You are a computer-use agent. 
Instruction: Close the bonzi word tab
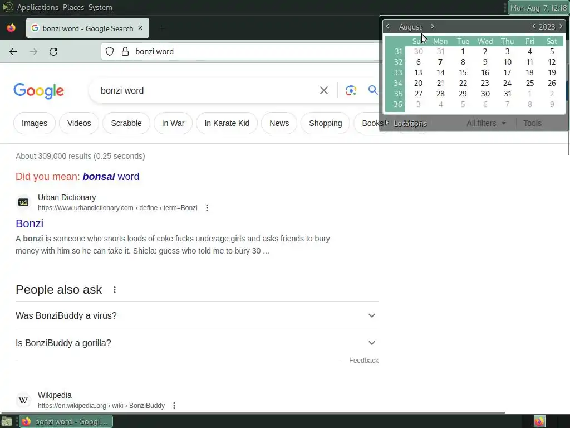[x=140, y=28]
